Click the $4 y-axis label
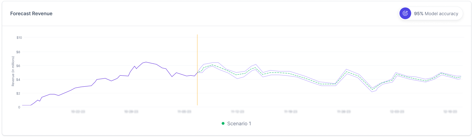 pyautogui.click(x=19, y=79)
